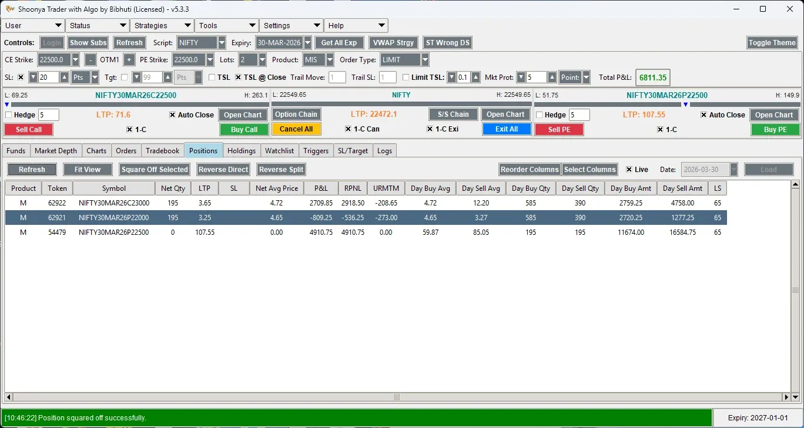
Task: Click the Sell PE button
Action: click(x=560, y=130)
